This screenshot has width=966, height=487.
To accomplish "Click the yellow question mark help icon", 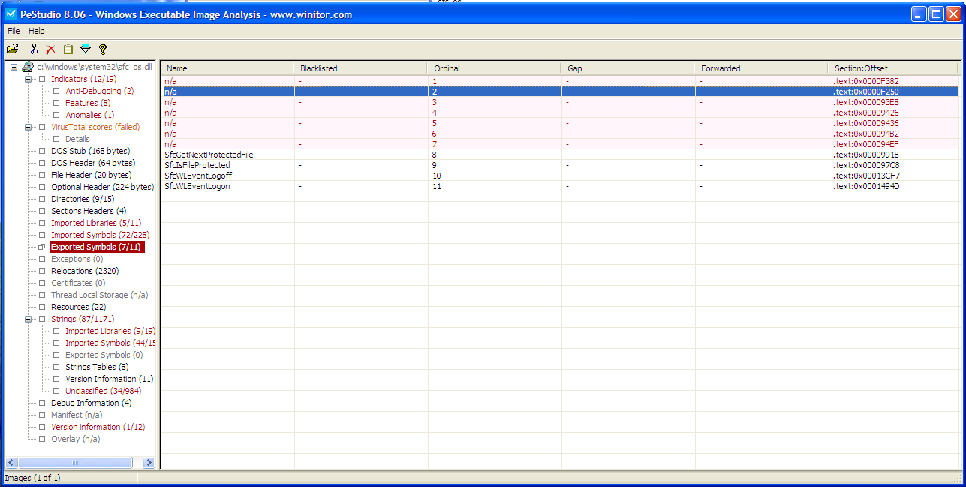I will point(103,50).
